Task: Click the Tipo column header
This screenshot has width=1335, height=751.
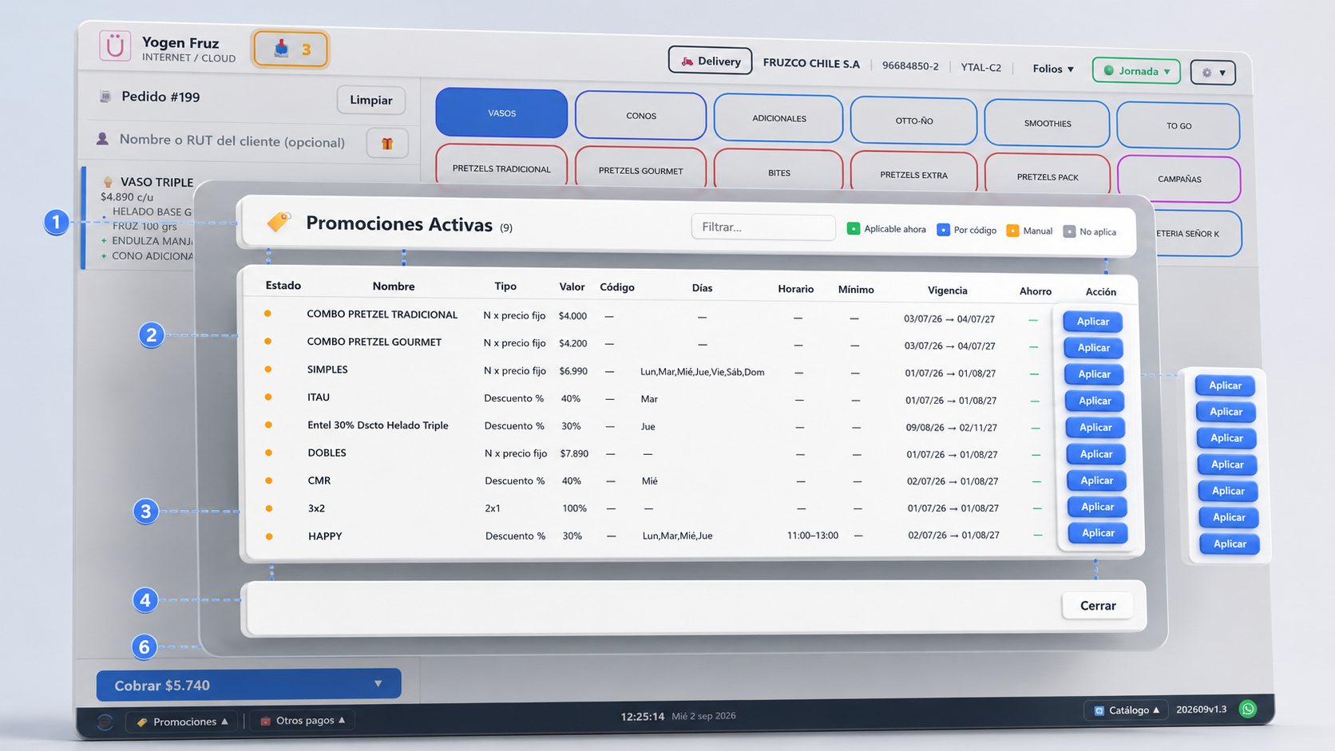Action: pyautogui.click(x=505, y=287)
